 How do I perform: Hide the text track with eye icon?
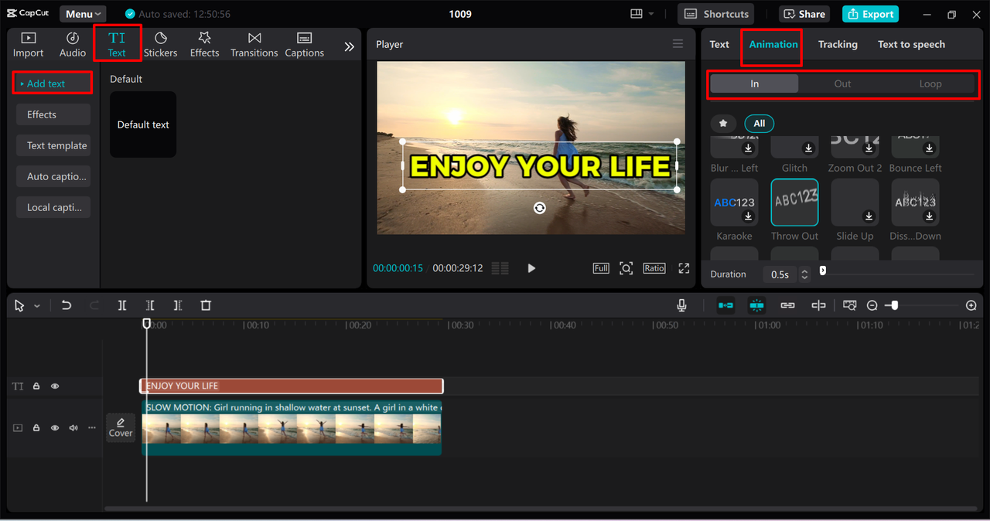[55, 386]
